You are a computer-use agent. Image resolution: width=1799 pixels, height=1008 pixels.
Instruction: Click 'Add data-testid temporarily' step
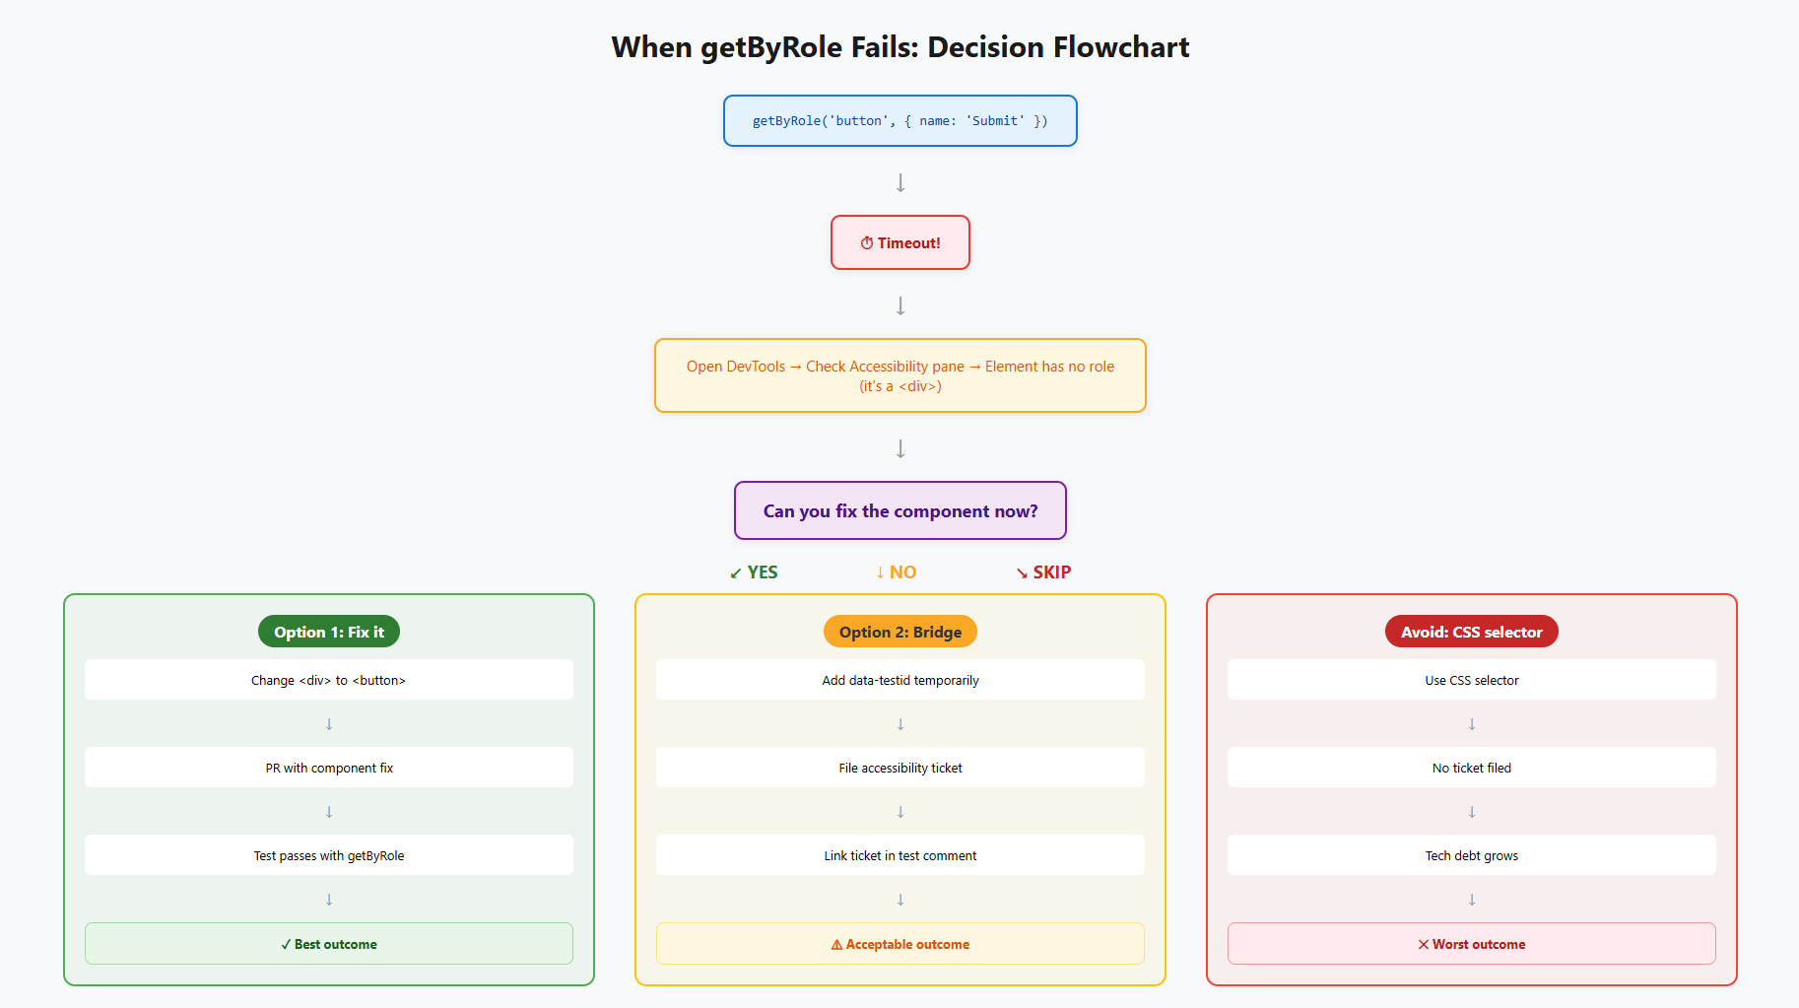coord(899,680)
